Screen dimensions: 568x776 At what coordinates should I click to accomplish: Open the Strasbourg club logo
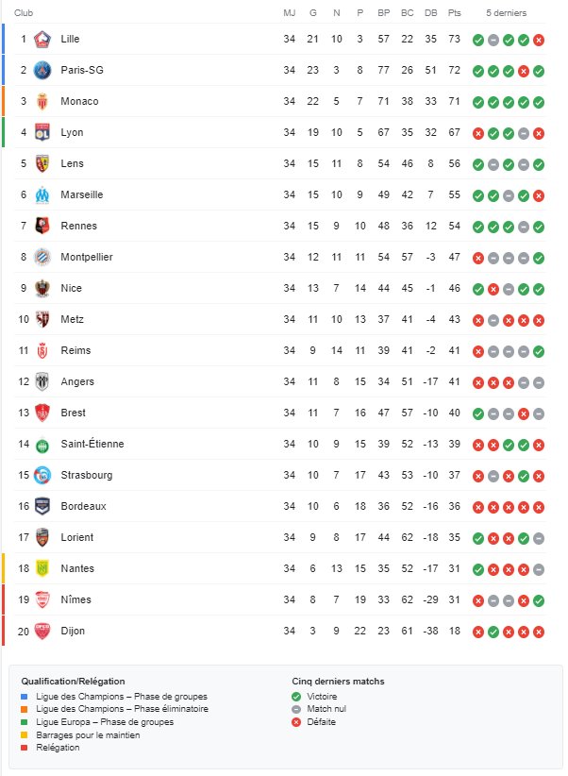coord(42,476)
